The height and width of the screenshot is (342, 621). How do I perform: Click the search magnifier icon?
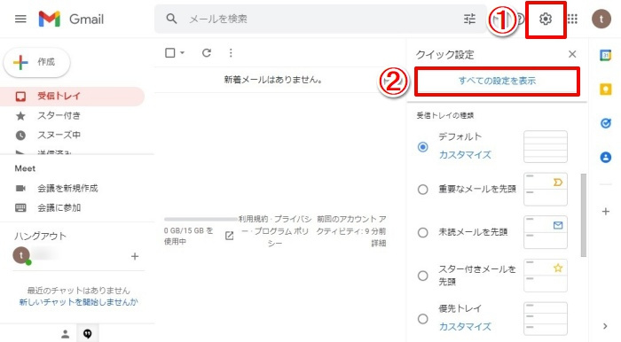point(171,19)
